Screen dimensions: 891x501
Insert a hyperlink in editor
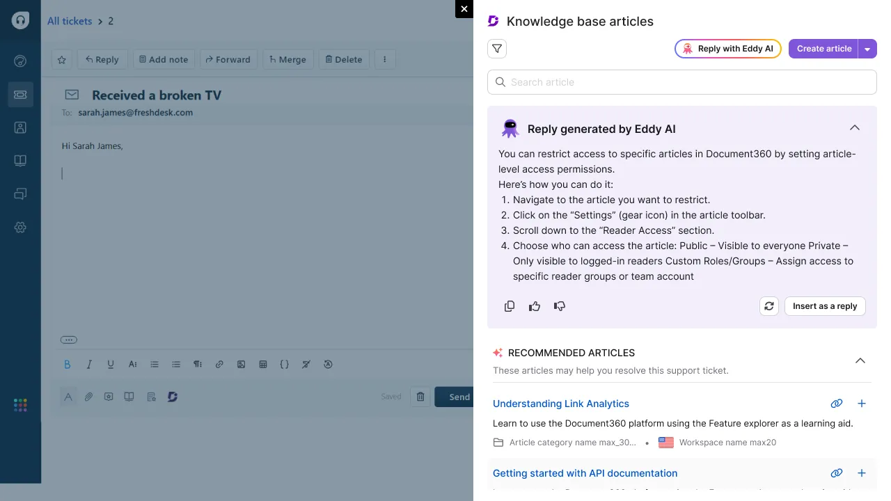pos(219,364)
